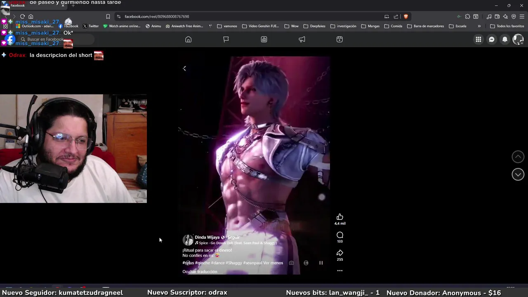This screenshot has height=297, width=528.
Task: Show hidden bookmarks with the overflow chevron
Action: (x=479, y=26)
